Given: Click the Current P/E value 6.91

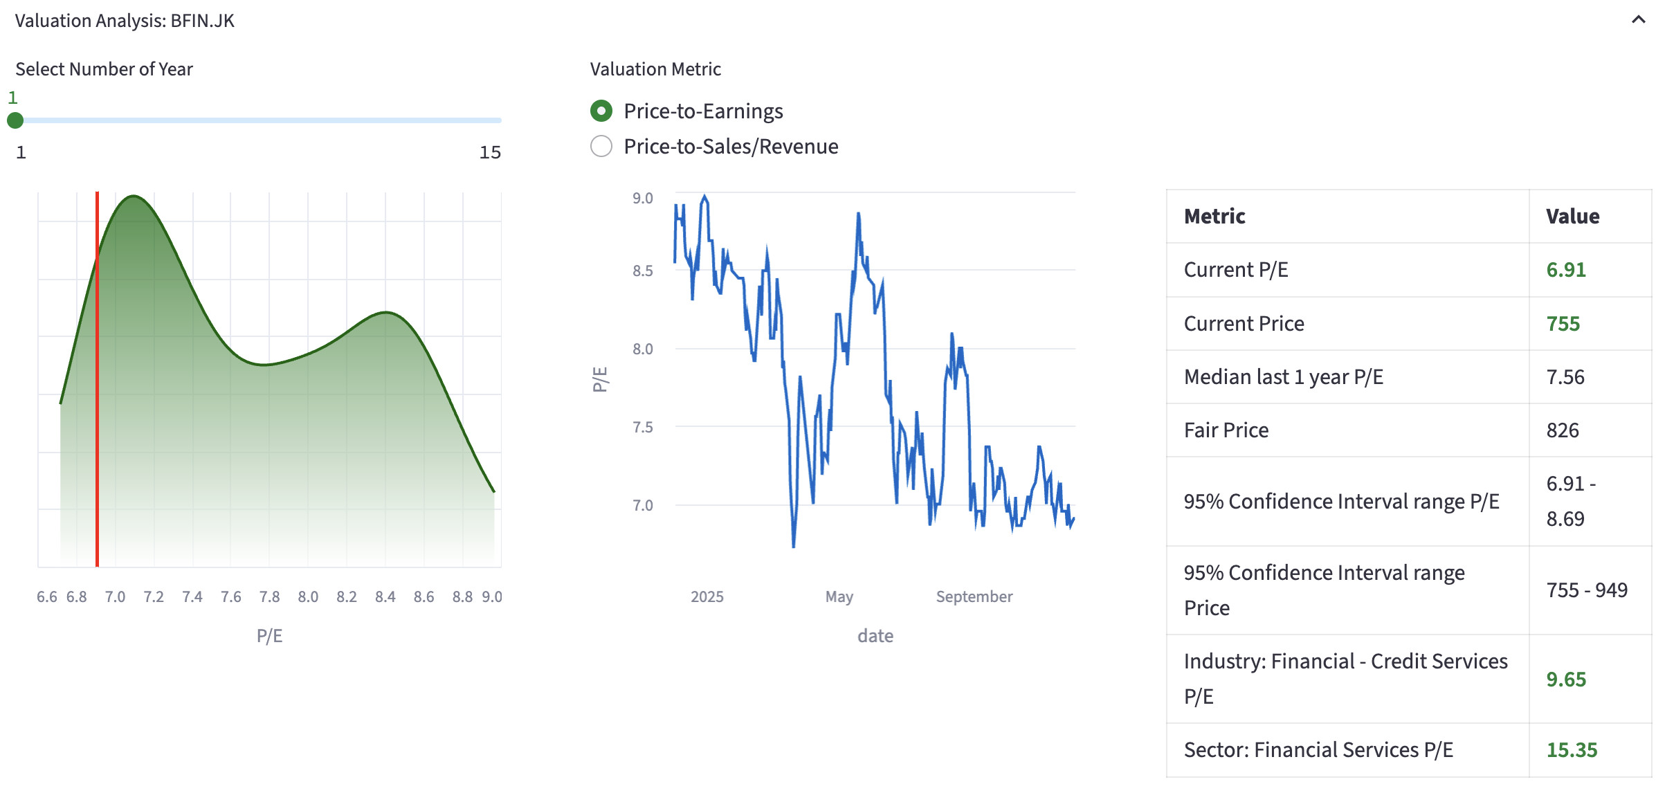Looking at the screenshot, I should 1565,270.
